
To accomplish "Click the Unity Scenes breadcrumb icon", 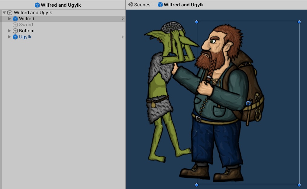I will coord(131,5).
